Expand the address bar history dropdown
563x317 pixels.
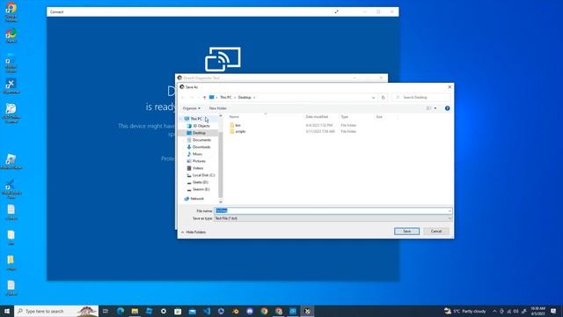pyautogui.click(x=373, y=98)
